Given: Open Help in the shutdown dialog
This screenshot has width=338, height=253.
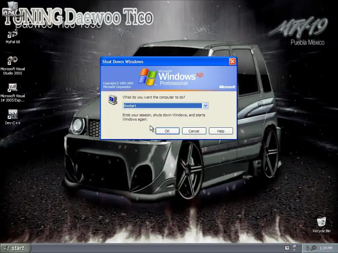Looking at the screenshot, I should (221, 131).
